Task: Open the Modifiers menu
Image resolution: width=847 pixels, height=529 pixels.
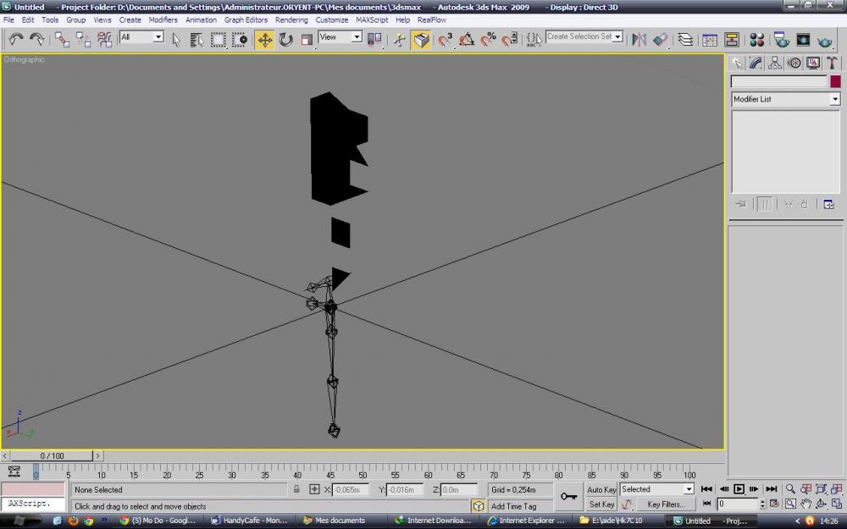Action: coord(163,19)
